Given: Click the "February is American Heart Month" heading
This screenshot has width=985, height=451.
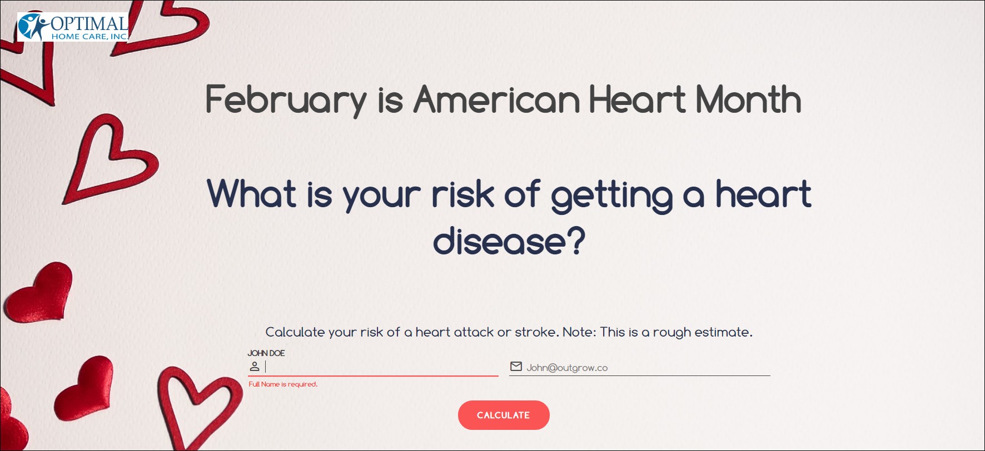Looking at the screenshot, I should pyautogui.click(x=503, y=100).
